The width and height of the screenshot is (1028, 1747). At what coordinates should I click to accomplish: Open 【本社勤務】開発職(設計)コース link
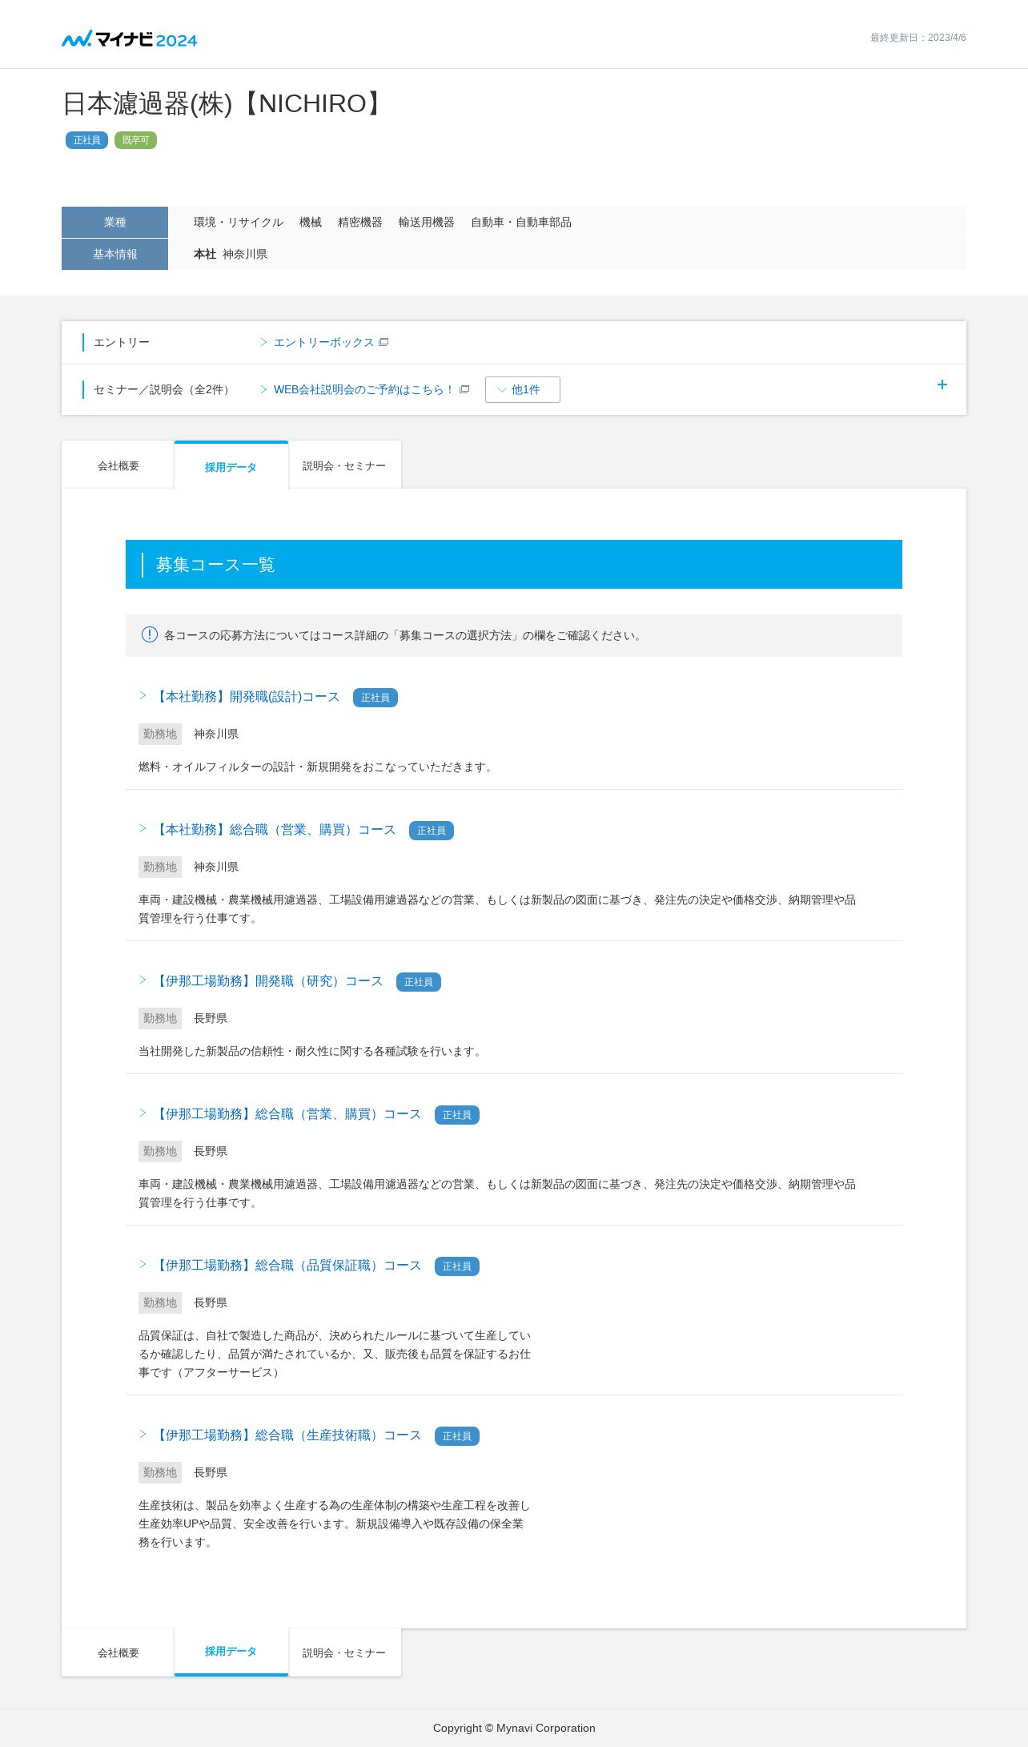click(246, 697)
